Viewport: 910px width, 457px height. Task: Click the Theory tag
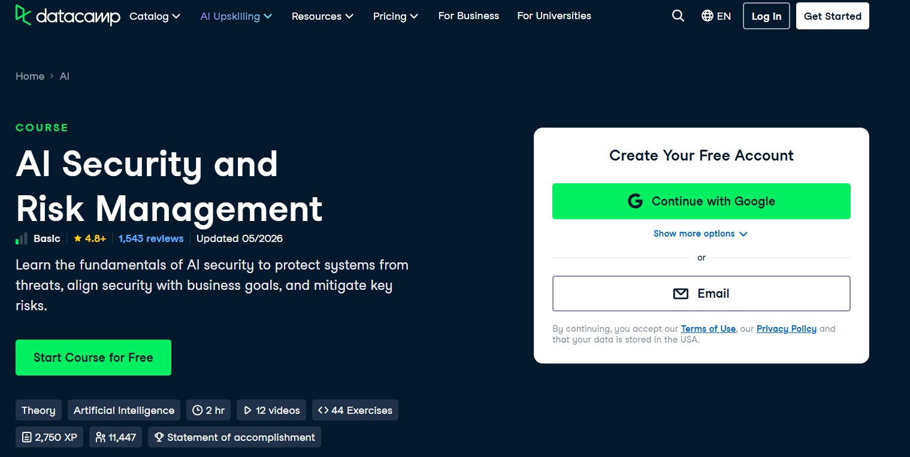(38, 410)
